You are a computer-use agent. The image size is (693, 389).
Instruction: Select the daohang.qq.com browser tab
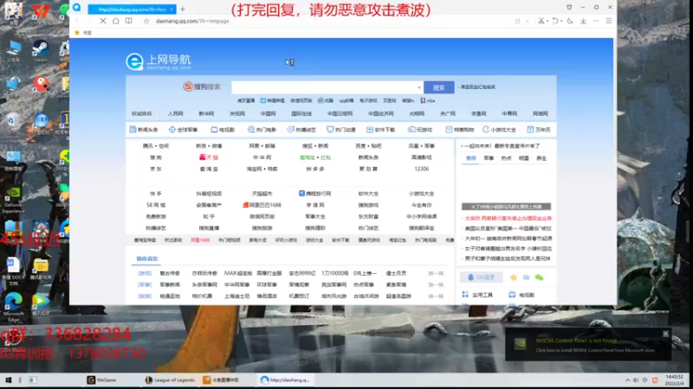point(133,9)
